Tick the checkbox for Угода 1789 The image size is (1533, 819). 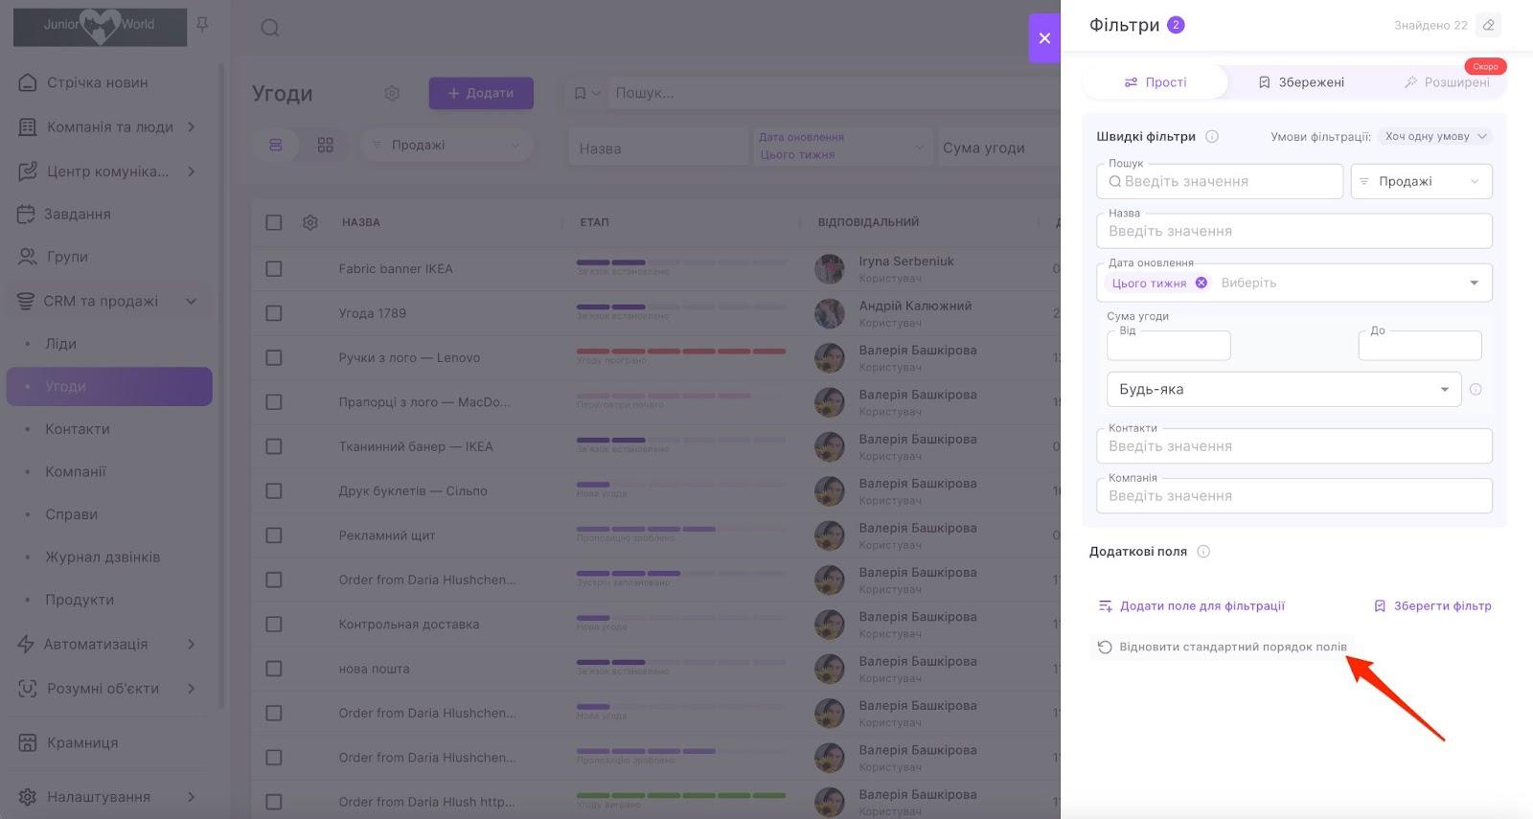(274, 313)
